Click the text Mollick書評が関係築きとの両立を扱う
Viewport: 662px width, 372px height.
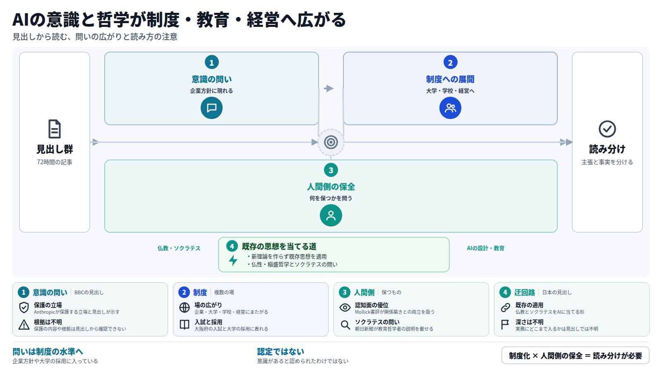(x=395, y=312)
